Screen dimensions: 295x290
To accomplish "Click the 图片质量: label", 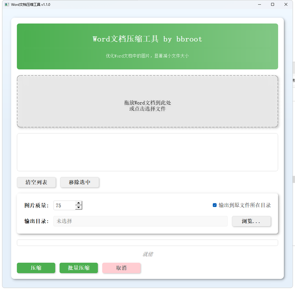I will pos(37,205).
